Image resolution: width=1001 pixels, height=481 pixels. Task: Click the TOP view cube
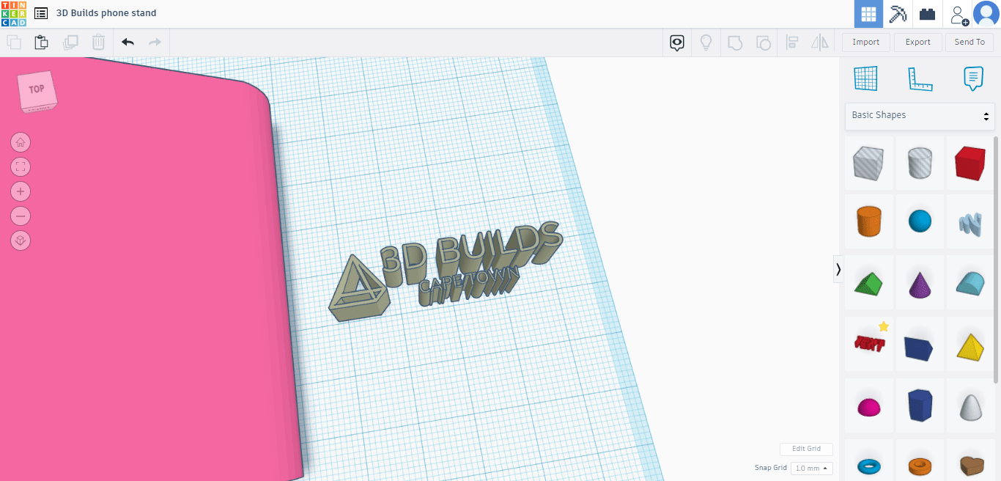[x=37, y=90]
